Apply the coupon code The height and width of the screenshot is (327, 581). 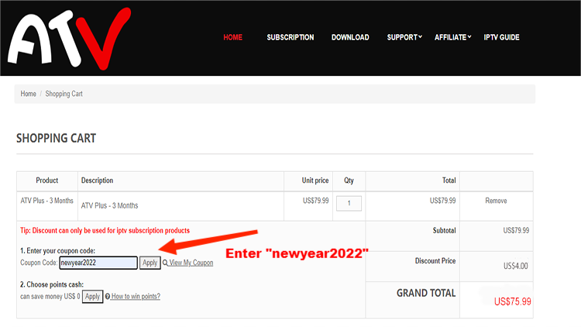150,263
